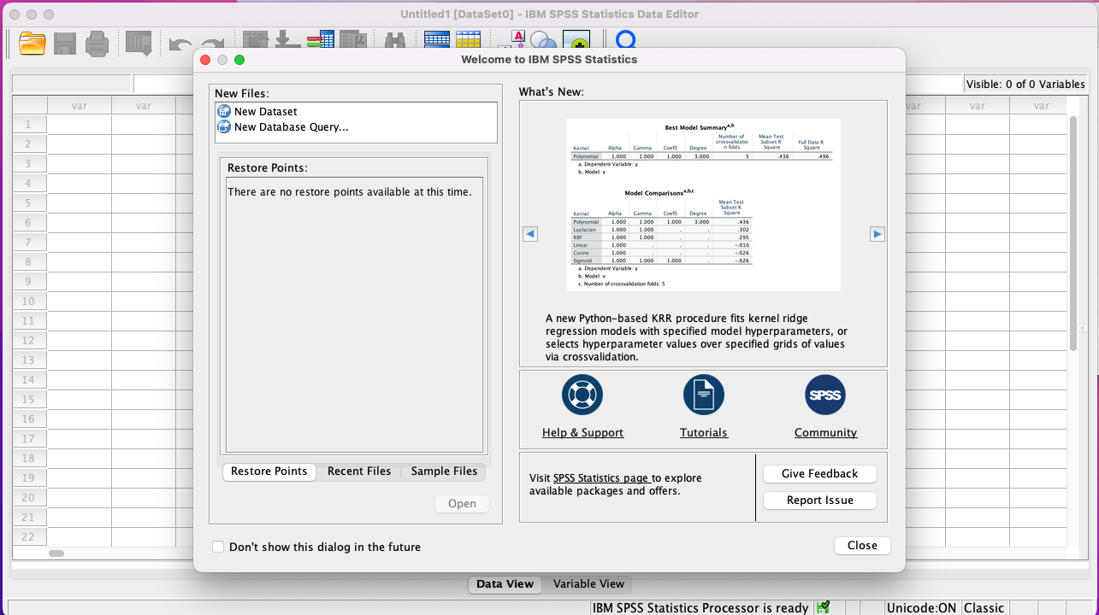The height and width of the screenshot is (615, 1099).
Task: Click the horizontal scrollbar thumb of data grid
Action: point(56,553)
